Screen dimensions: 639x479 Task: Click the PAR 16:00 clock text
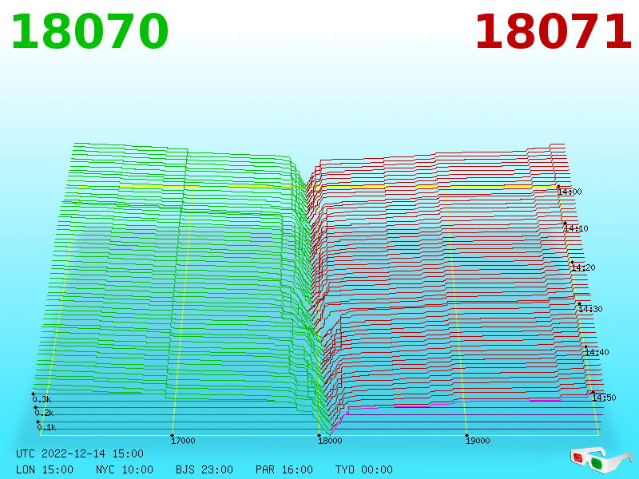pos(284,469)
